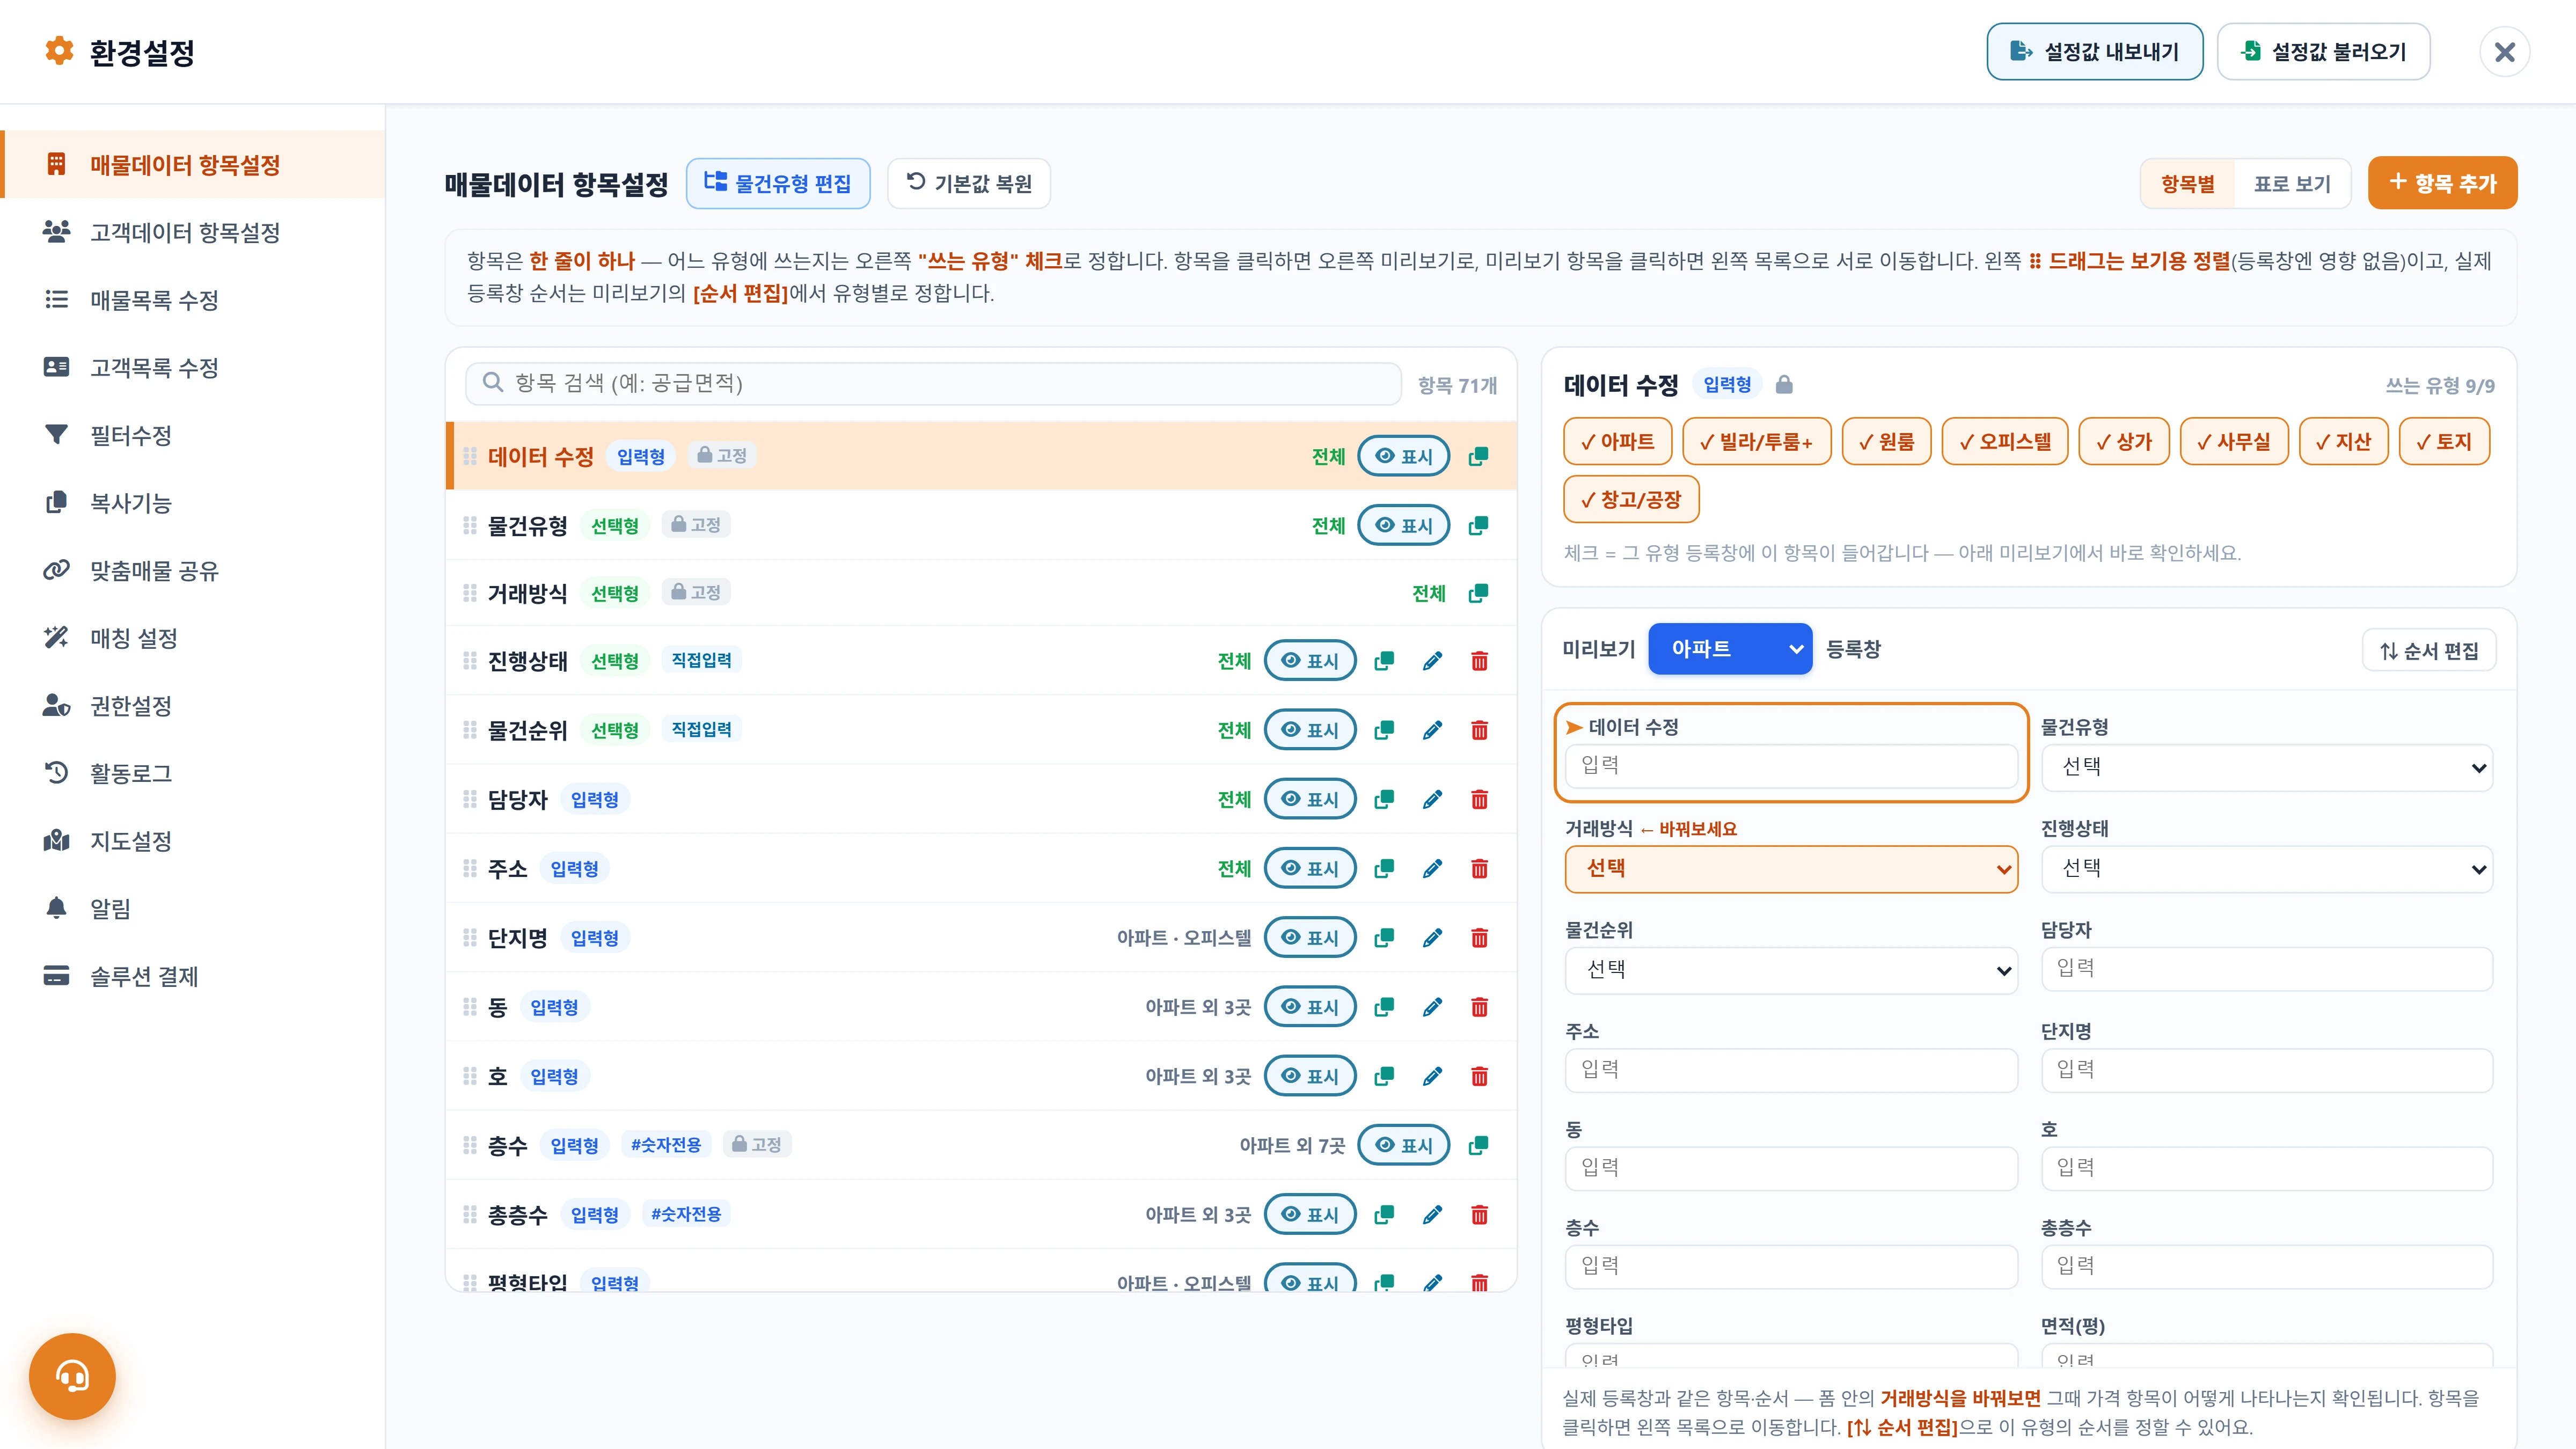Open the 진행상태 선택 dropdown in preview
This screenshot has width=2576, height=1449.
2266,869
